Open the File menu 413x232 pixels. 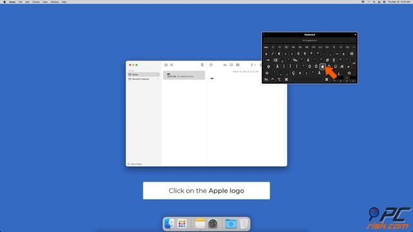(20, 2)
